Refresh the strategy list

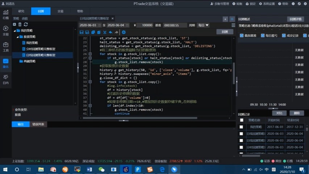click(26, 24)
